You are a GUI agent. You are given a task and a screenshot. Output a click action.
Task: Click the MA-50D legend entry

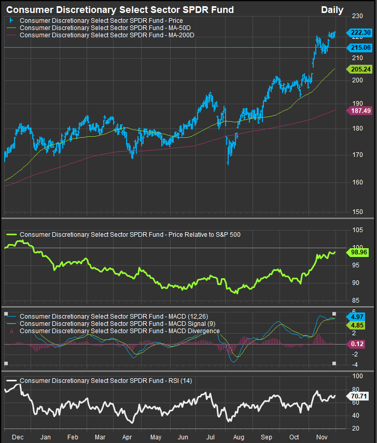tap(105, 28)
